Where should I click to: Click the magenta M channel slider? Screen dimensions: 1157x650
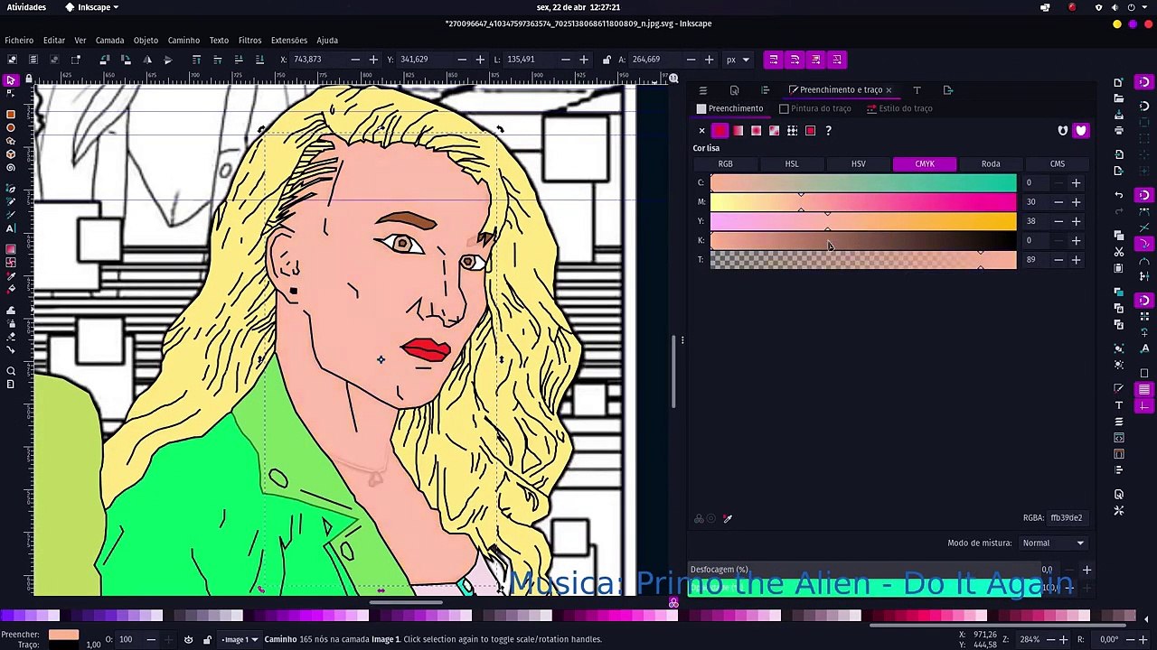tap(863, 202)
